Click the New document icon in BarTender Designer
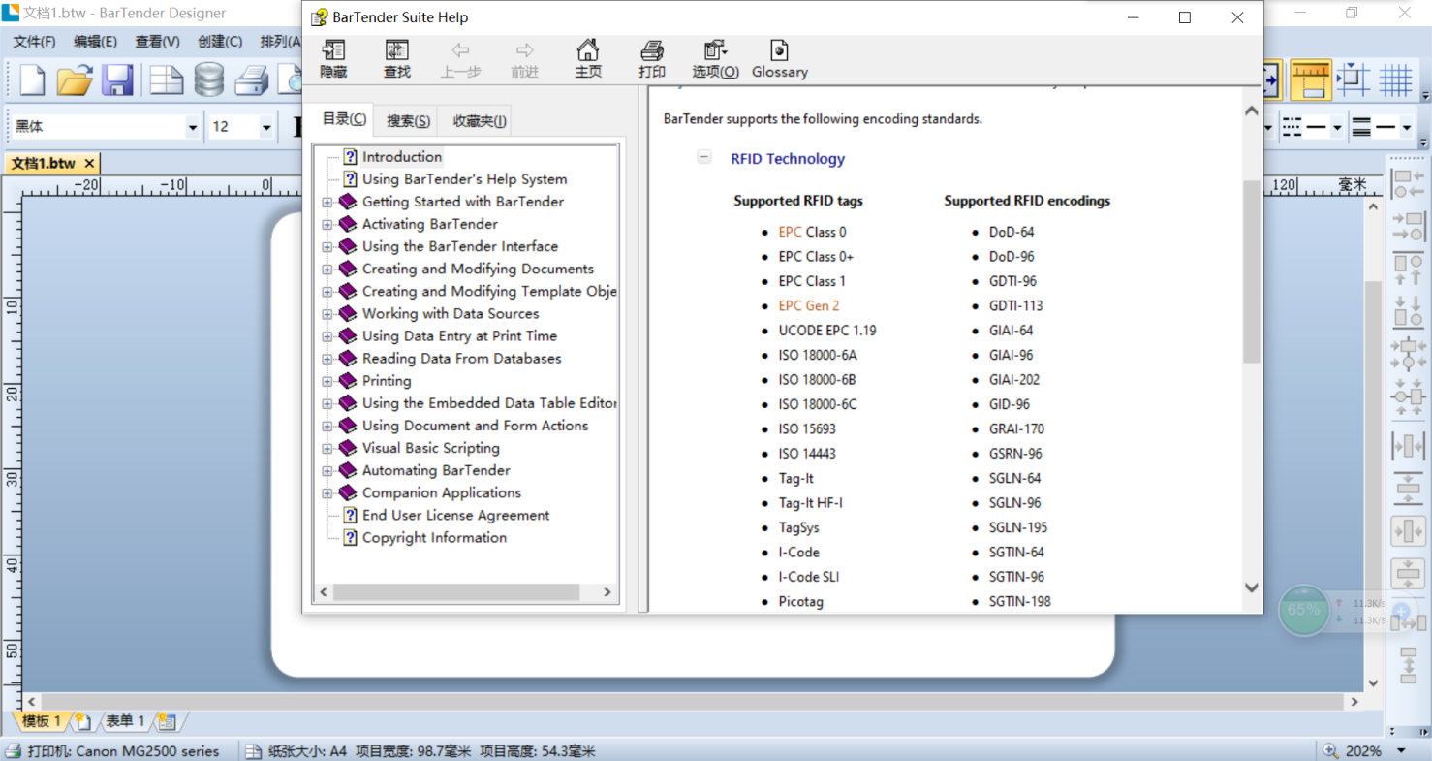This screenshot has height=761, width=1432. pos(32,79)
